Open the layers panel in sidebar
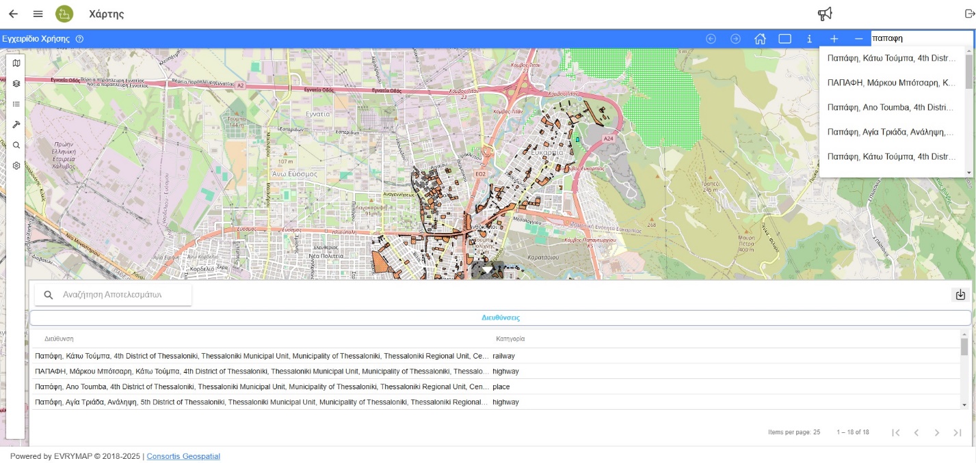Screen dimensions: 976x463 click(16, 83)
